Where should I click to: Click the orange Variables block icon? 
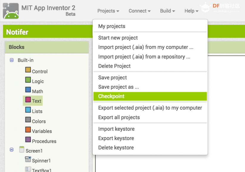pyautogui.click(x=28, y=130)
